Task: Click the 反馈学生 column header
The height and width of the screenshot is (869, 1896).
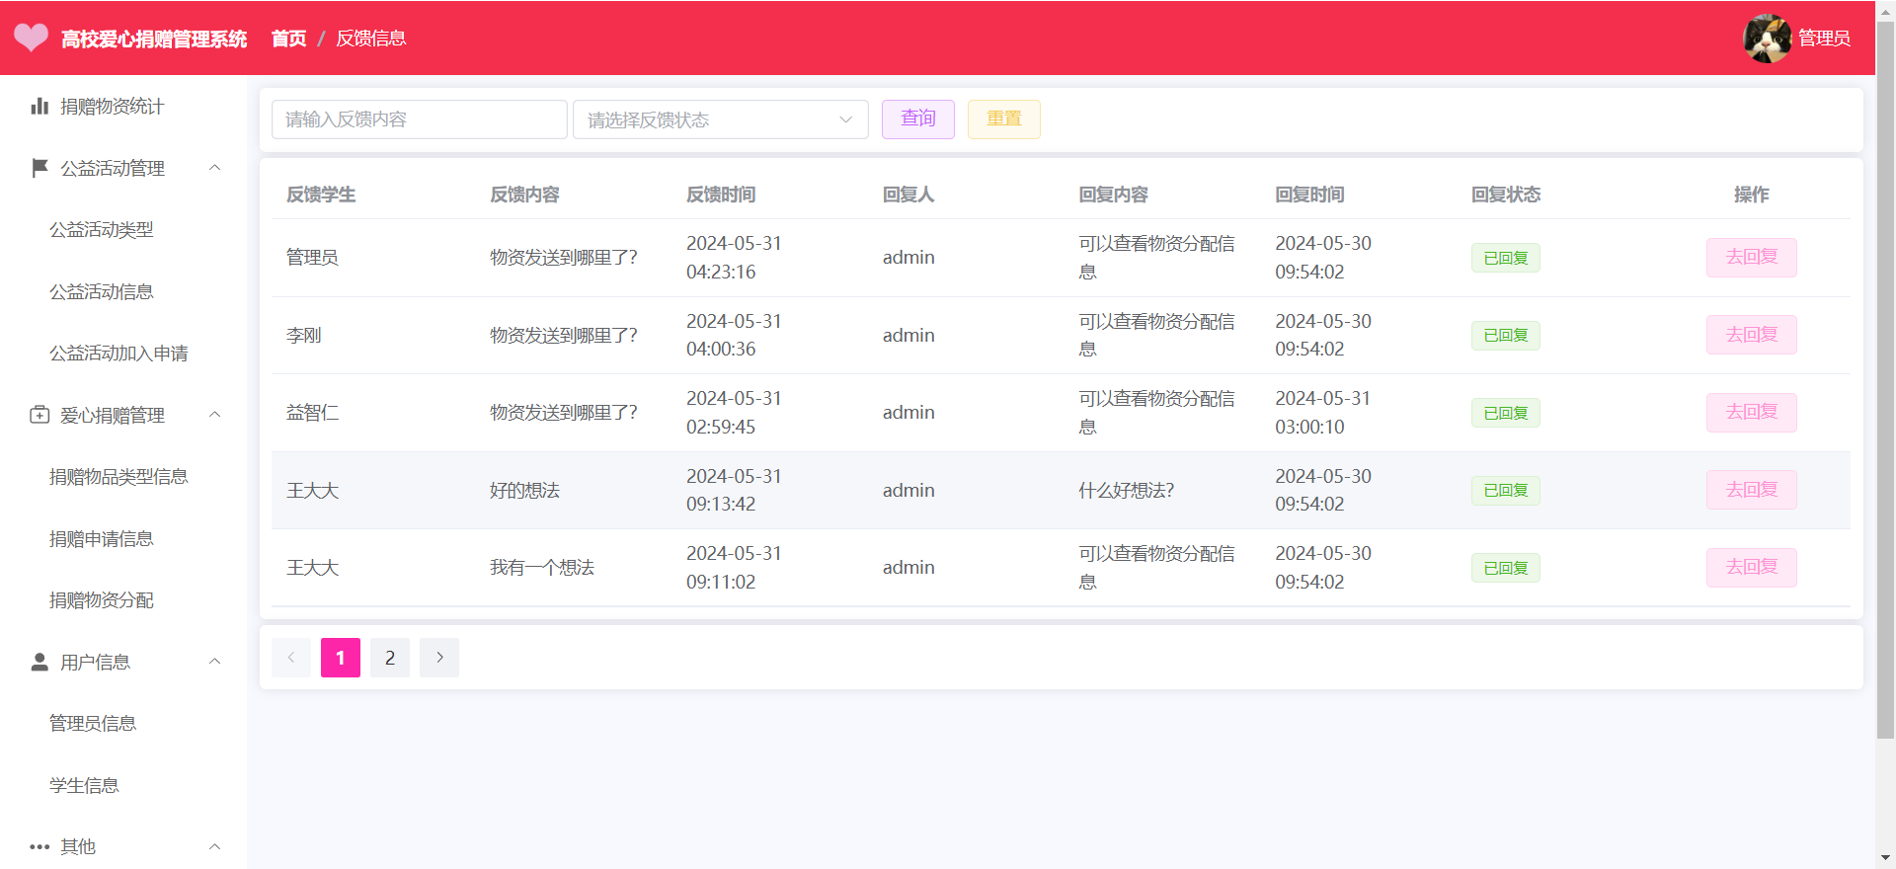Action: (x=321, y=195)
